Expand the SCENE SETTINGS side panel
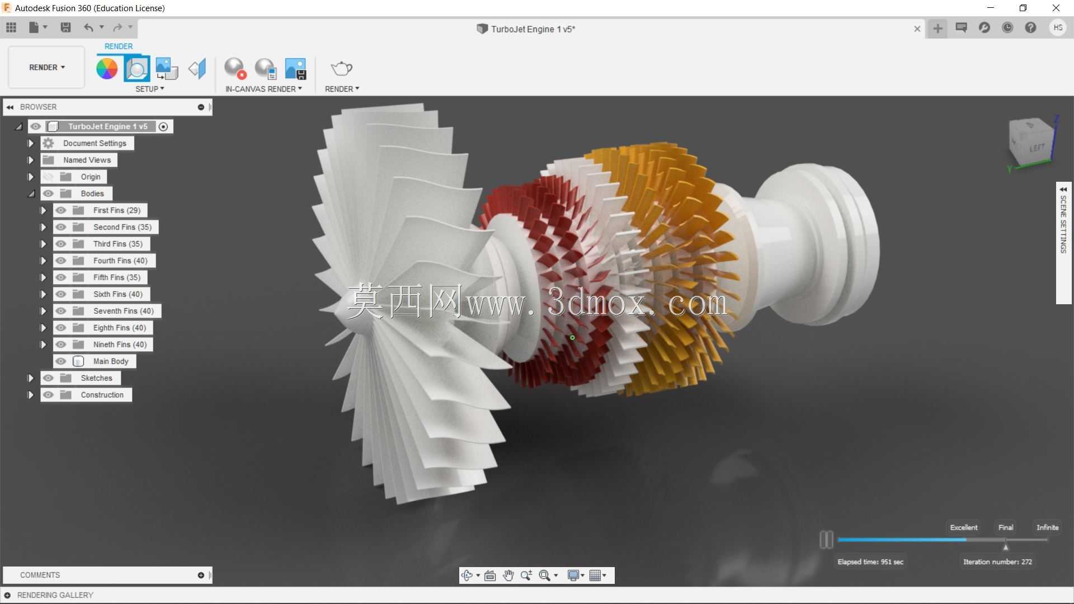 tap(1063, 243)
